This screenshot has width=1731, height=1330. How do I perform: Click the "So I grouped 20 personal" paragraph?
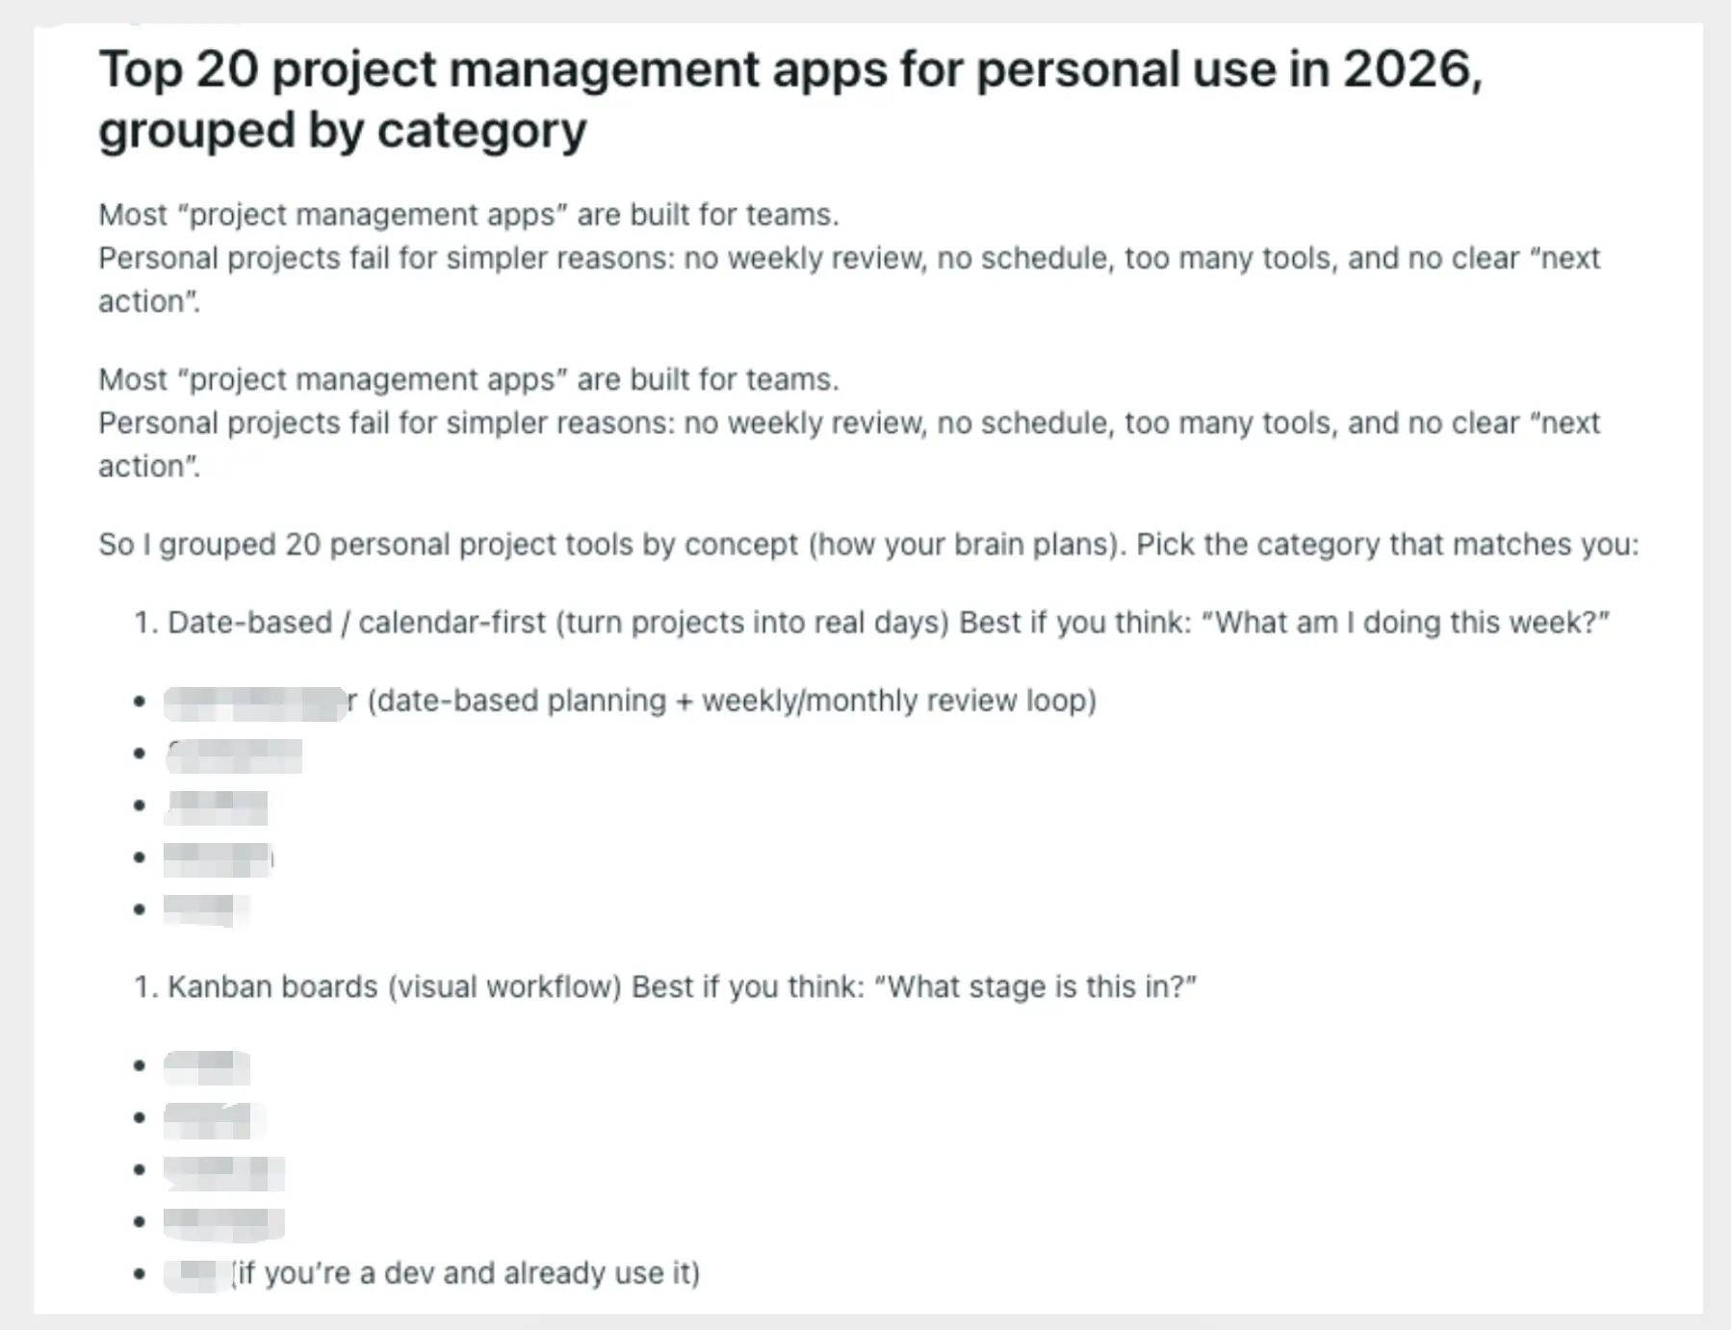[866, 545]
